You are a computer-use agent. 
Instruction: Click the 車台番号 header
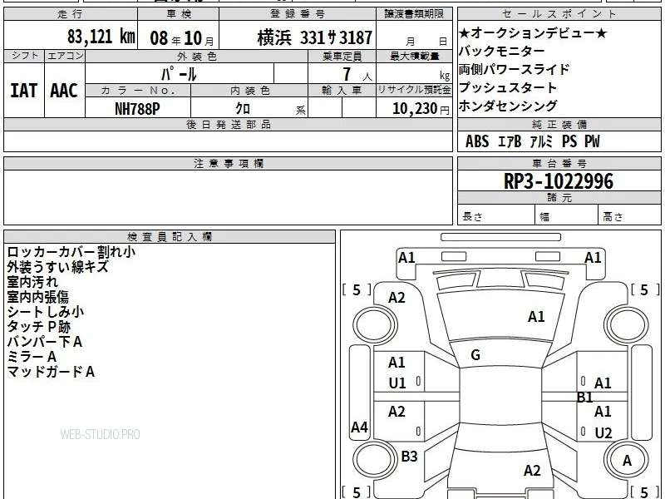[x=559, y=163]
